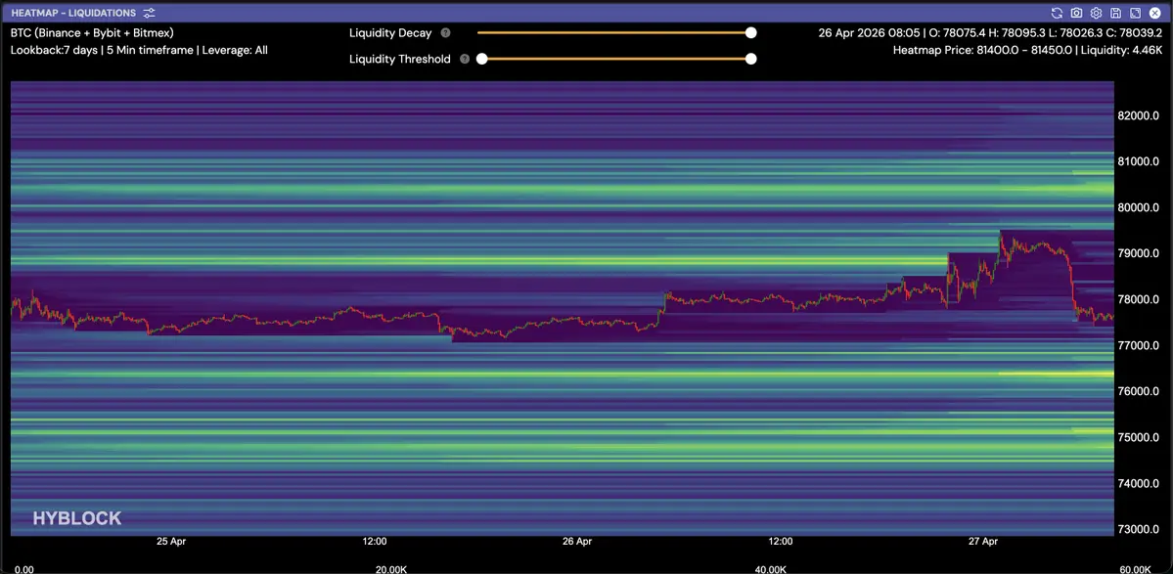The width and height of the screenshot is (1173, 574).
Task: Click the Liquidity Threshold help icon
Action: click(x=465, y=59)
